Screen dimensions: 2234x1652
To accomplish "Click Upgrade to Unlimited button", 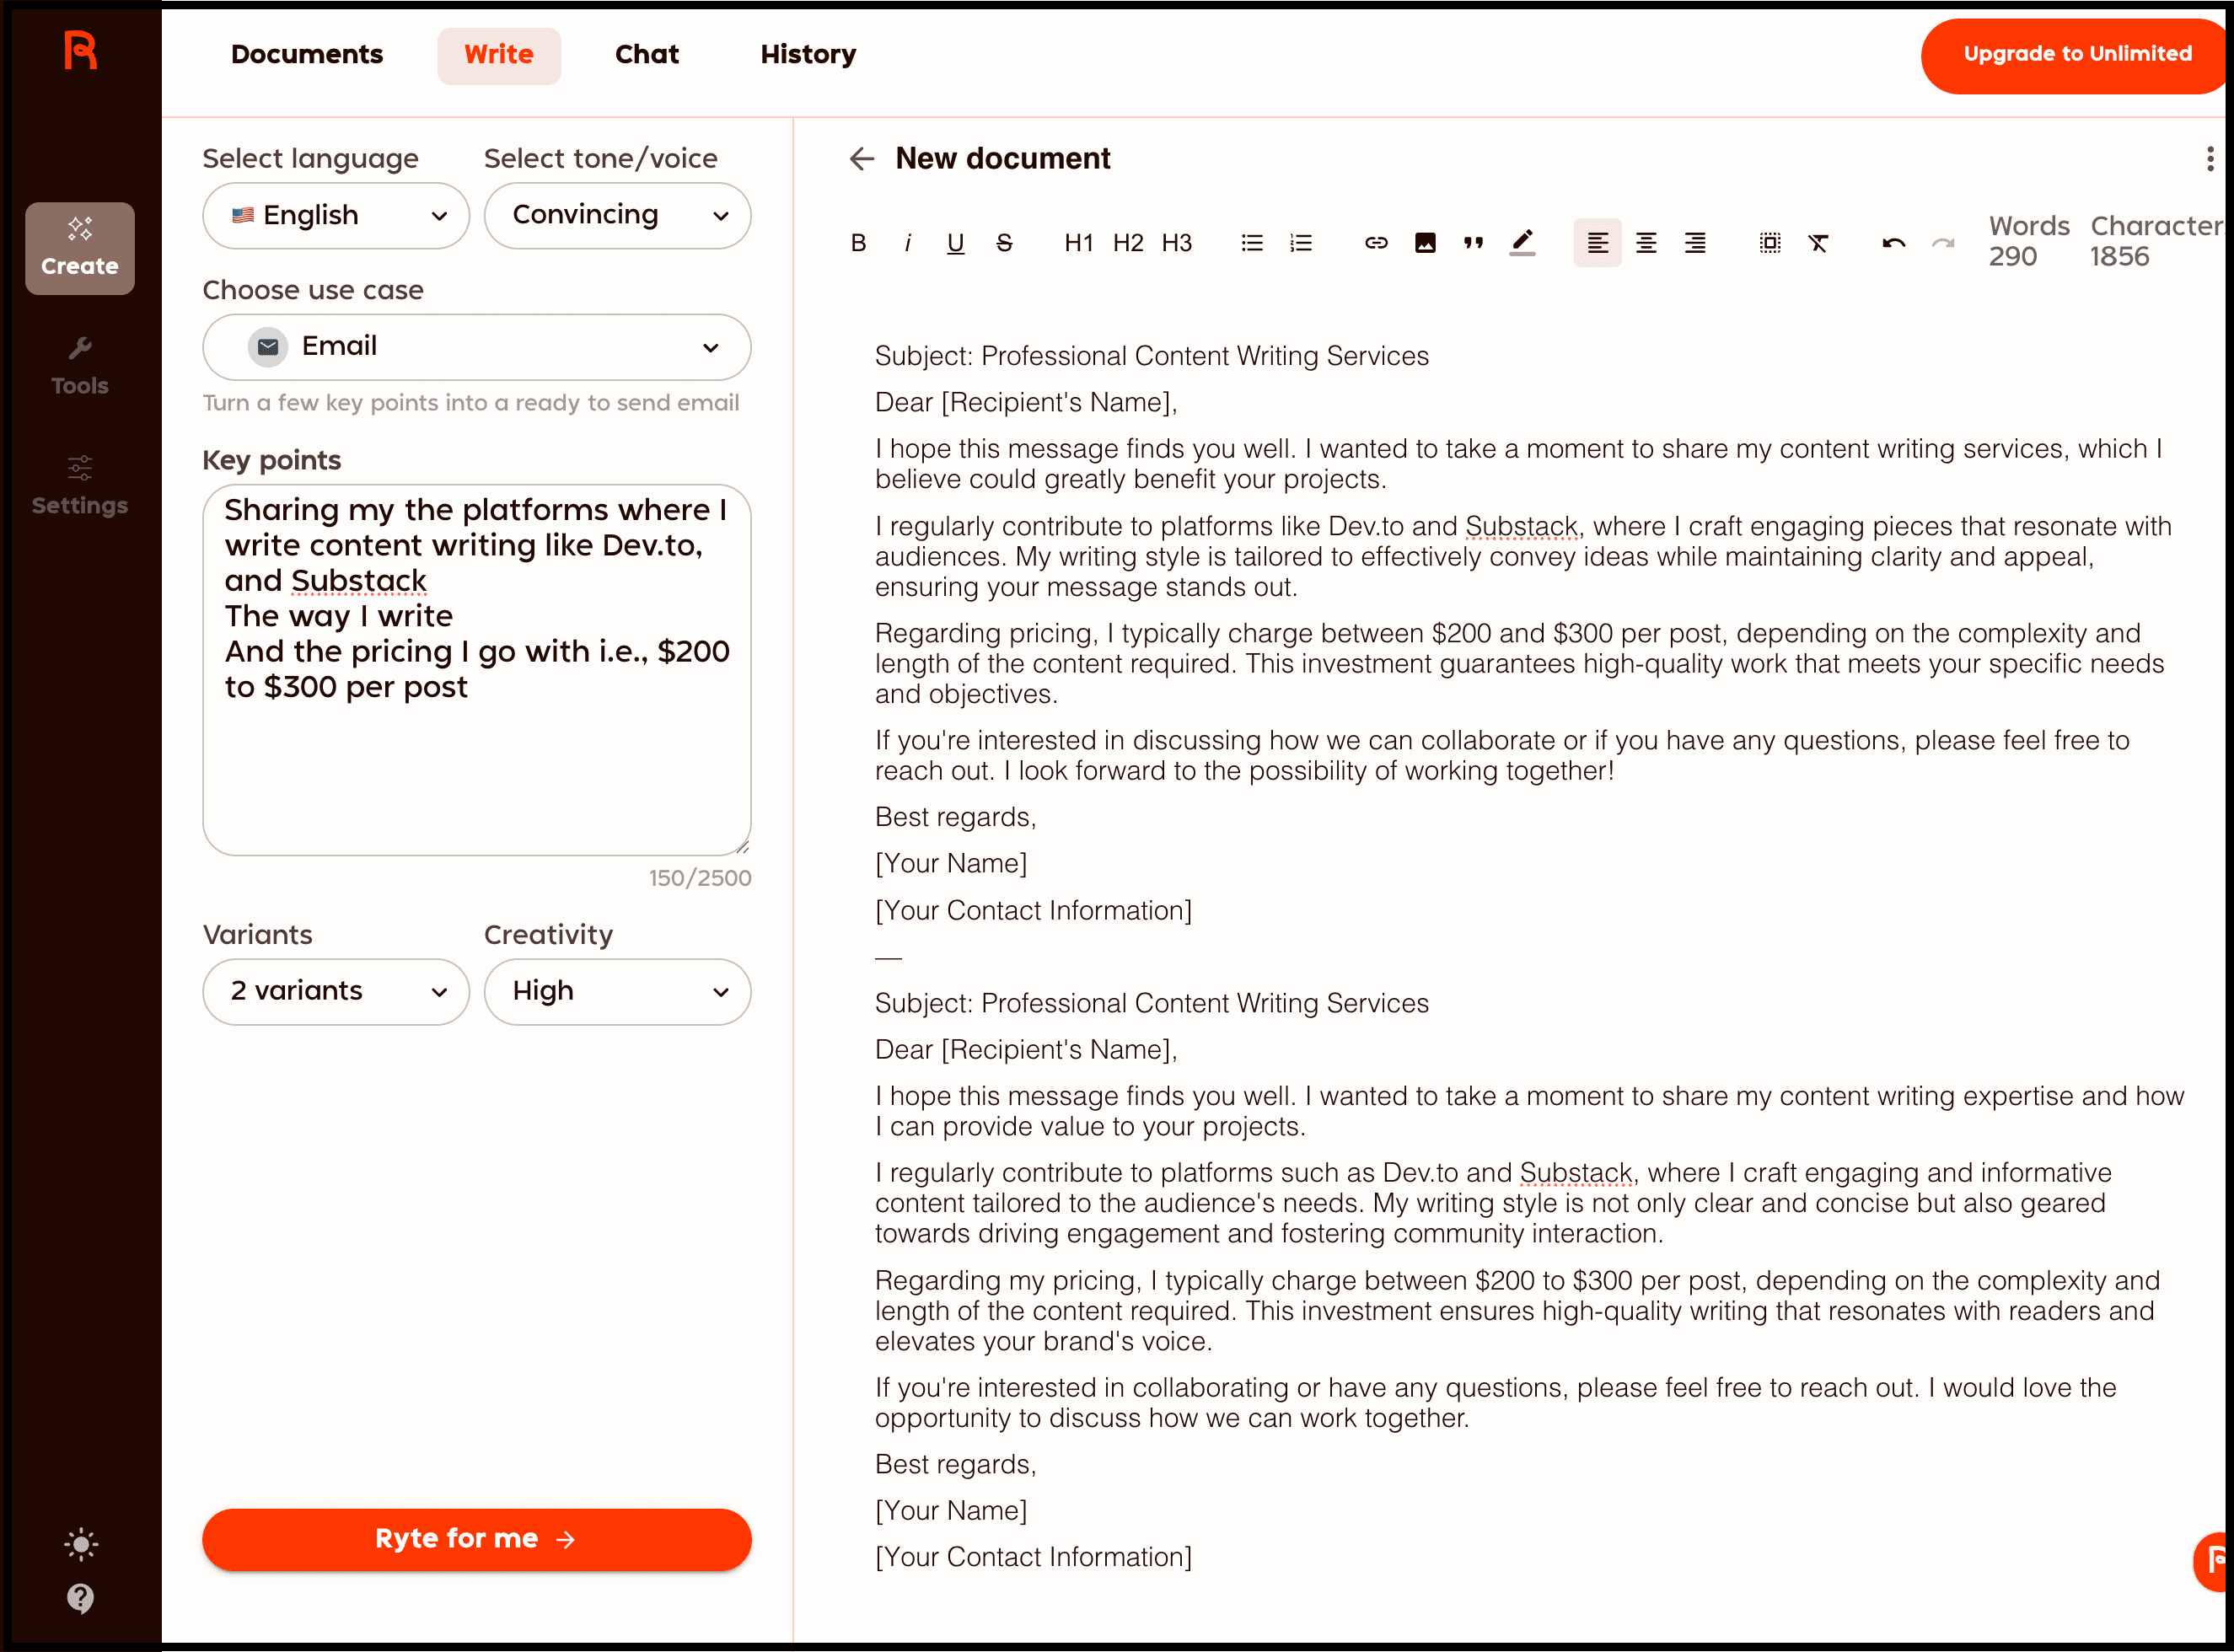I will pos(2076,54).
